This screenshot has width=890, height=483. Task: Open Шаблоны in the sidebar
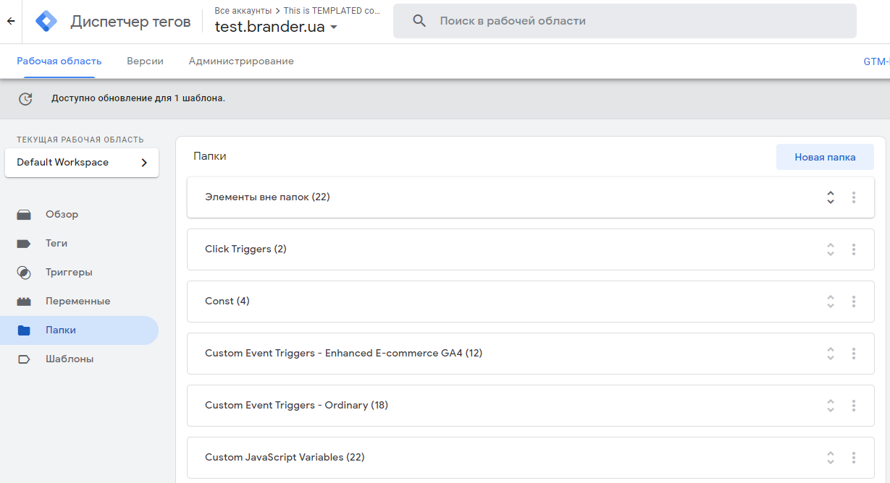(x=69, y=359)
